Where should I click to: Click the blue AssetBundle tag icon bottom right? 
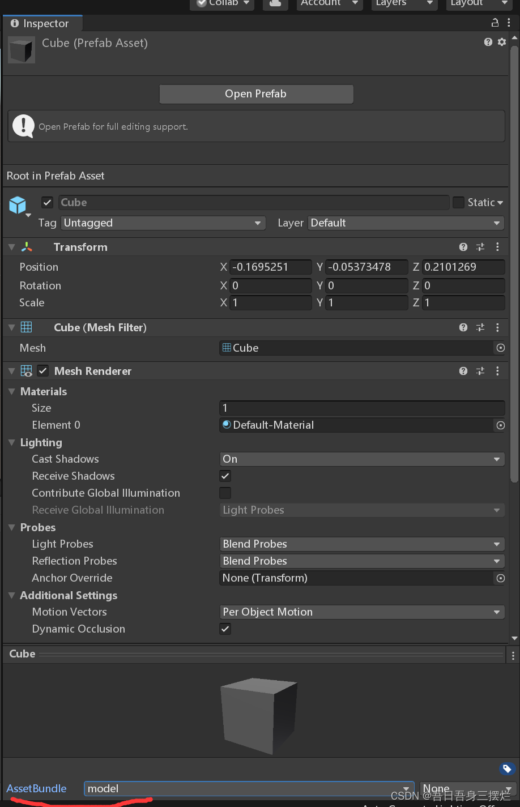[x=507, y=769]
